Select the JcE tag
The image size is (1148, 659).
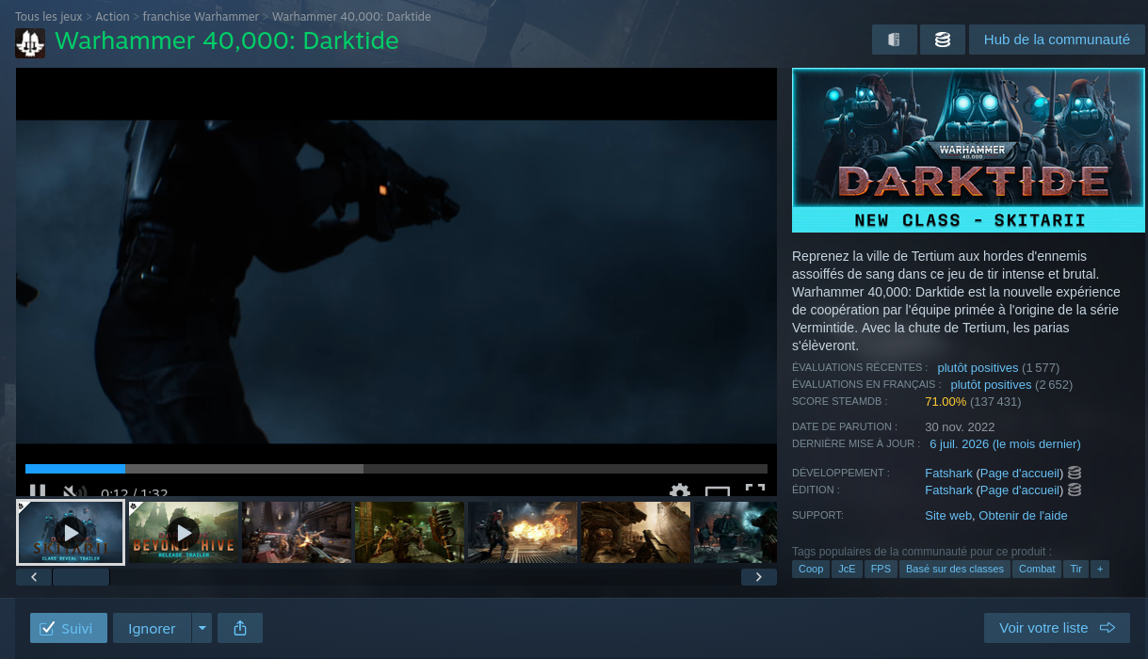[x=847, y=569]
